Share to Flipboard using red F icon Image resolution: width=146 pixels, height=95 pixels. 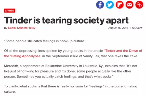pos(120,5)
